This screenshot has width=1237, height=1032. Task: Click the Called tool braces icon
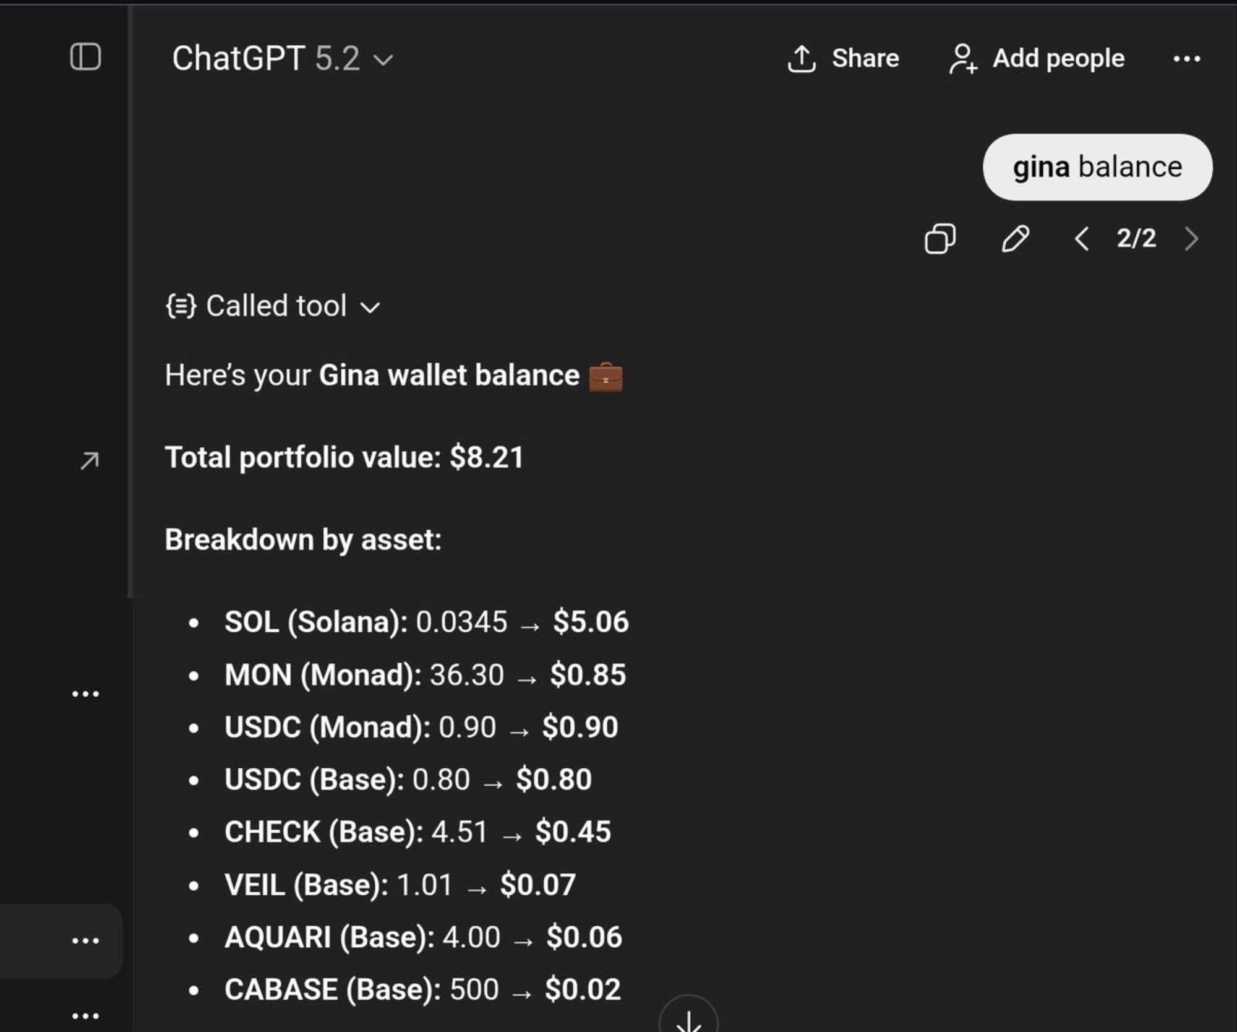pos(181,306)
